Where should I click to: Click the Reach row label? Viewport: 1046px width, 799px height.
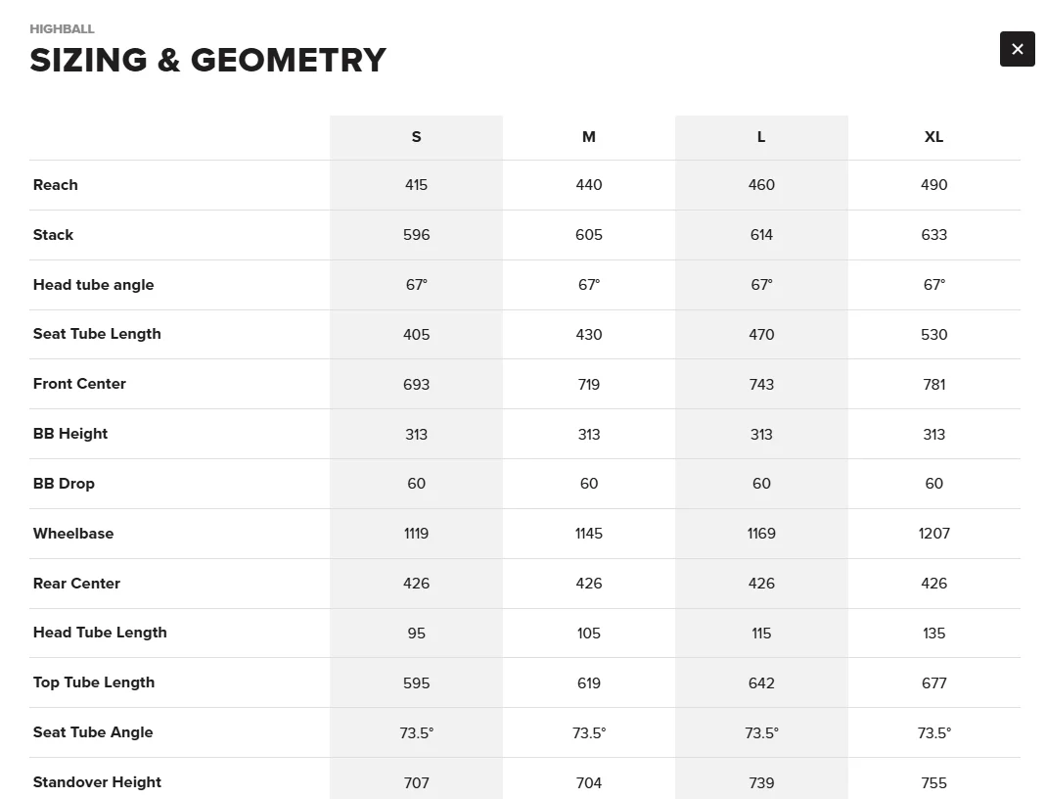tap(56, 185)
